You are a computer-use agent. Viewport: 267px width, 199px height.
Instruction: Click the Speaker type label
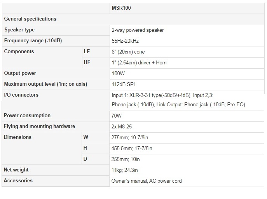point(19,30)
